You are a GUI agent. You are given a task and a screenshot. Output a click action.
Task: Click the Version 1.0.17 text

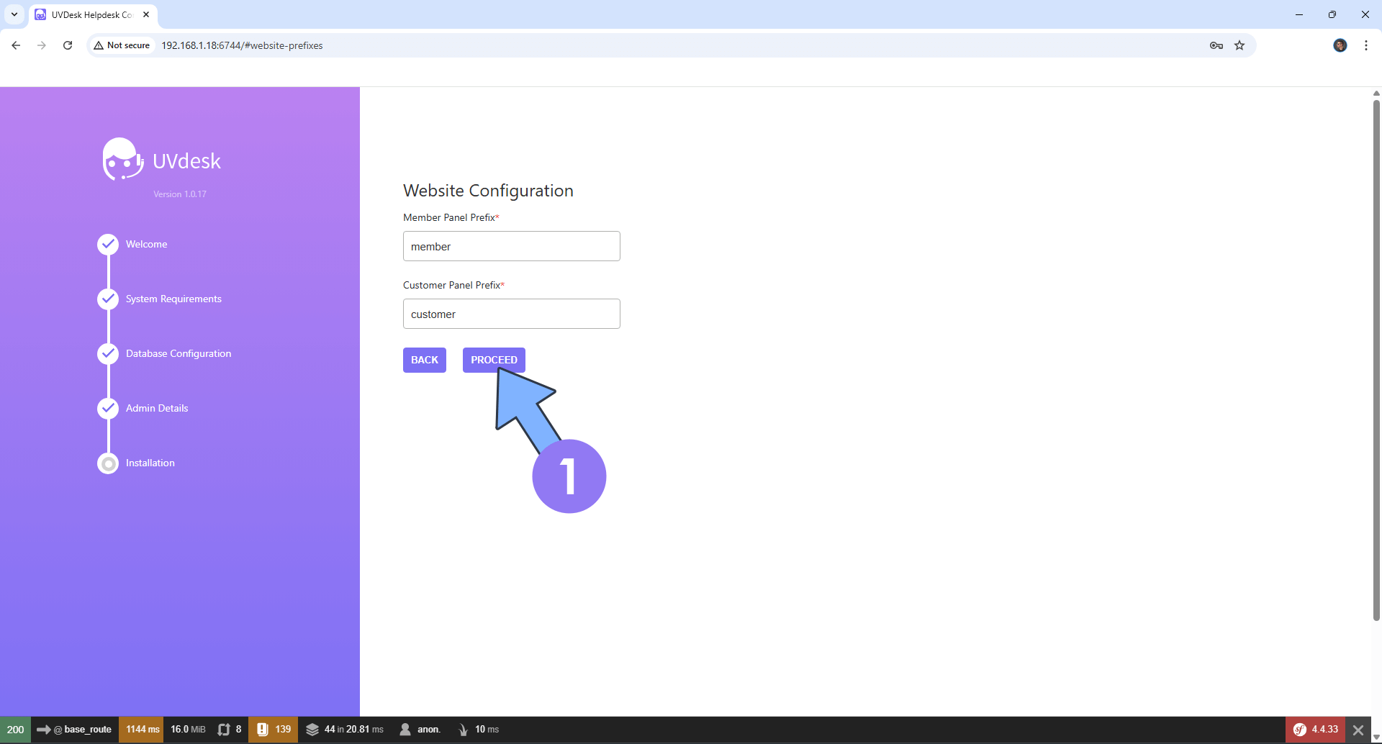coord(180,194)
